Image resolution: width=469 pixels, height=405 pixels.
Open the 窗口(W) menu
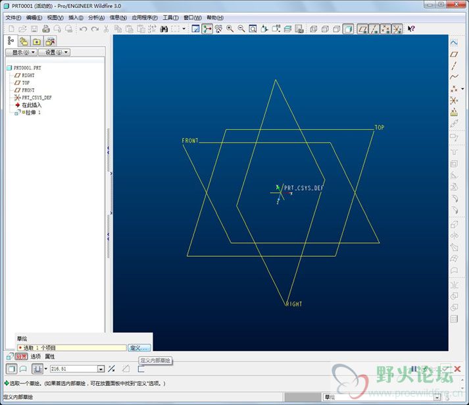[192, 18]
